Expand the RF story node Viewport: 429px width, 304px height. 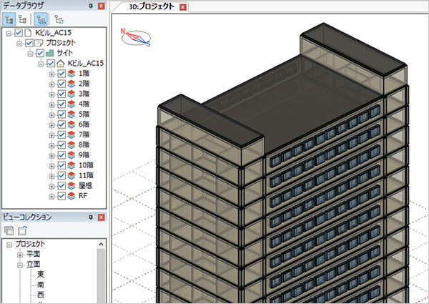tap(51, 197)
